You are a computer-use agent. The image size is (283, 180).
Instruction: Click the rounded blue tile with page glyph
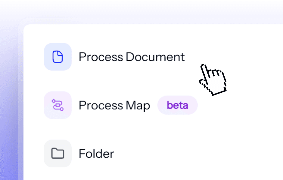pos(58,57)
